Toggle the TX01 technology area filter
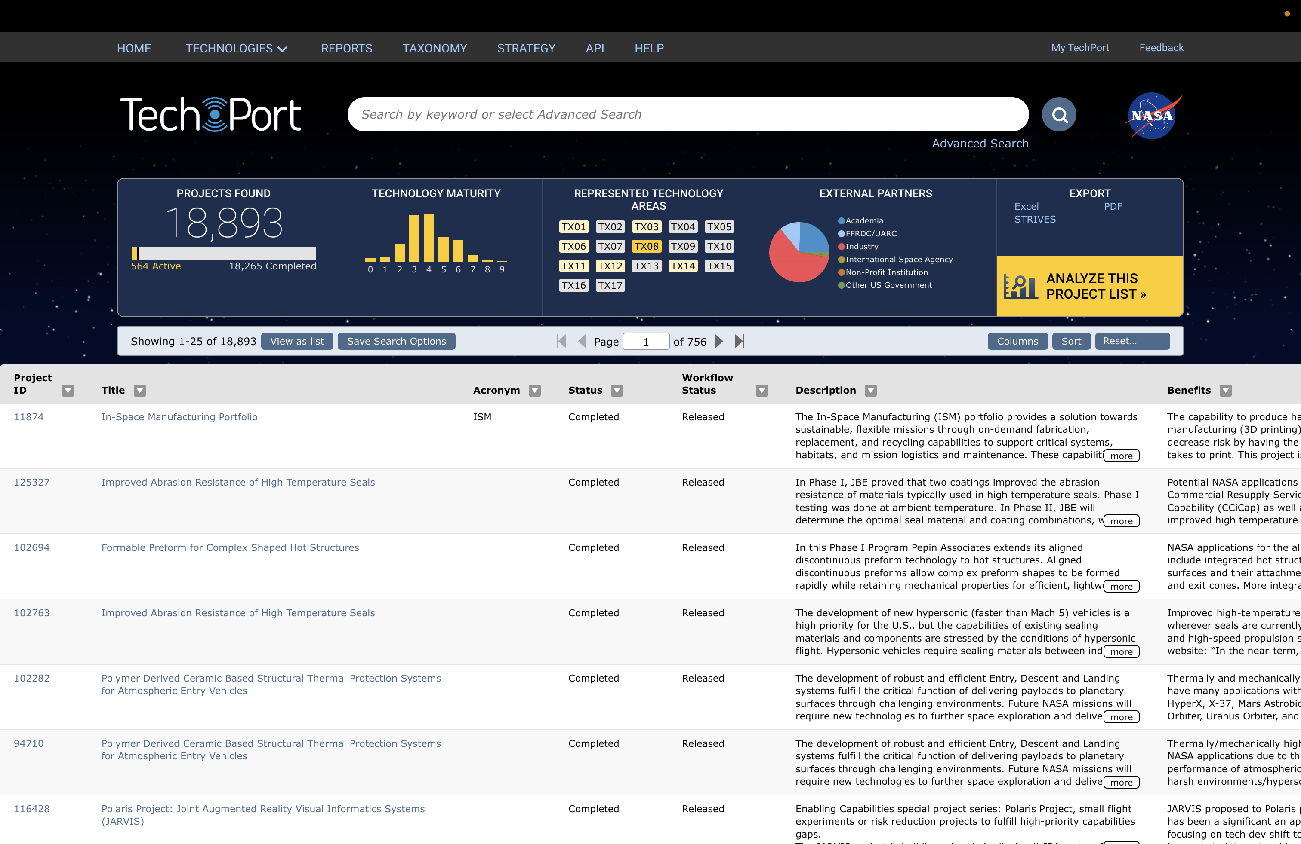Screen dimensions: 1301x844 573,226
